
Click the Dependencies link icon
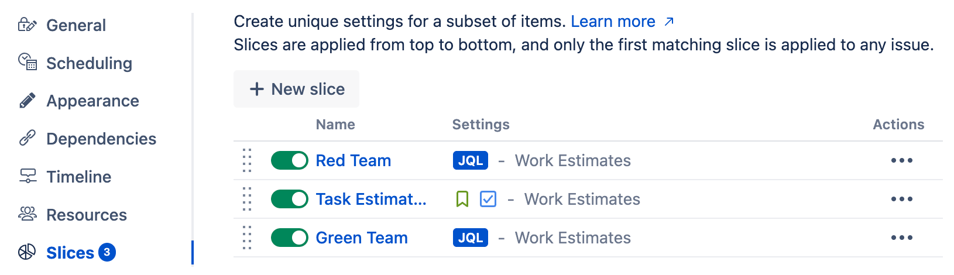coord(28,138)
